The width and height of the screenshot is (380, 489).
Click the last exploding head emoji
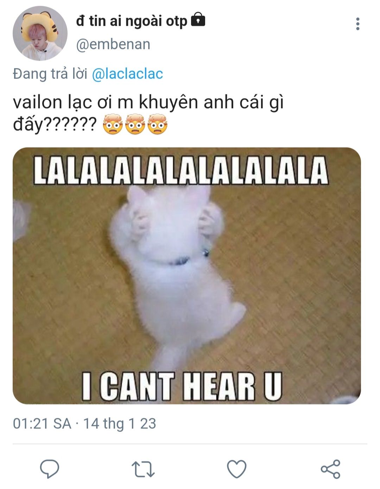pos(157,124)
